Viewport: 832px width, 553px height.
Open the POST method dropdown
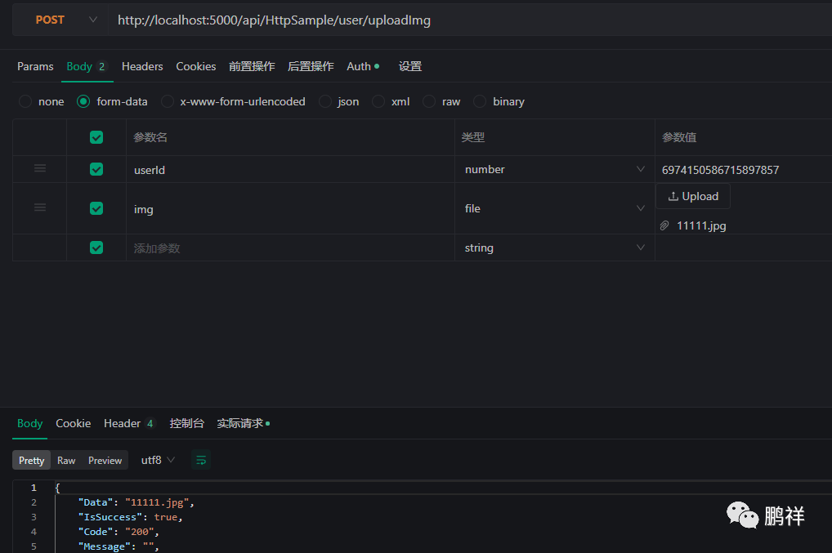tap(60, 20)
